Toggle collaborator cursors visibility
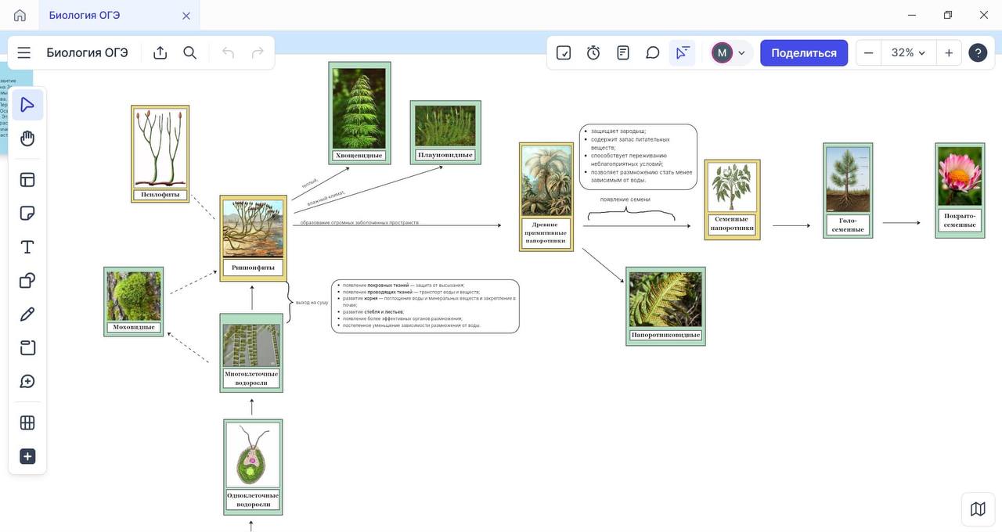1002x532 pixels. (683, 52)
